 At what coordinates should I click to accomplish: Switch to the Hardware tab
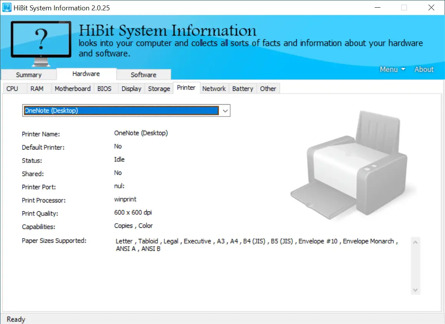pos(86,74)
